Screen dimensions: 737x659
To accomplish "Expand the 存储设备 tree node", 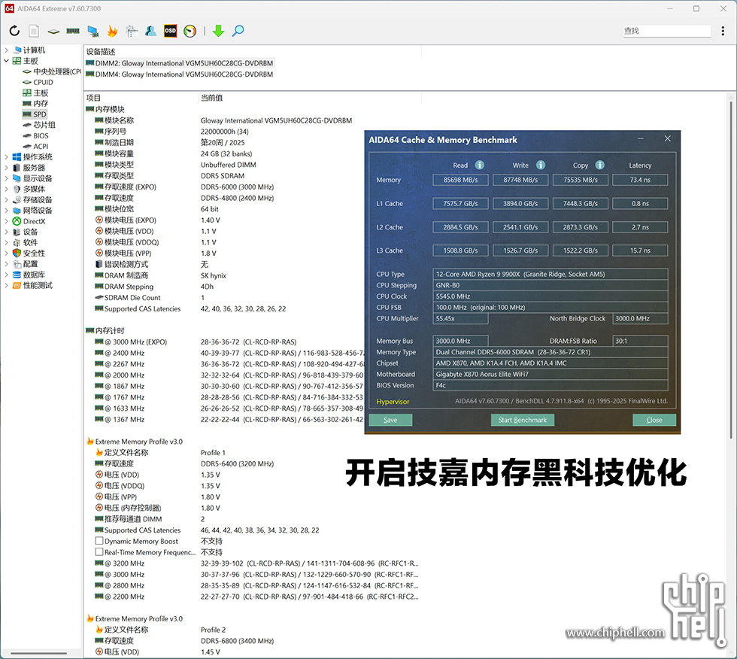I will coord(6,200).
